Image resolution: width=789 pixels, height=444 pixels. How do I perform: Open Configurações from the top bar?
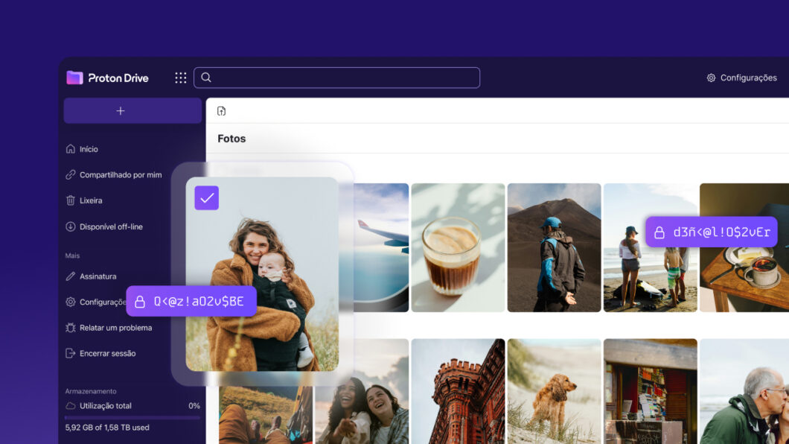point(741,77)
